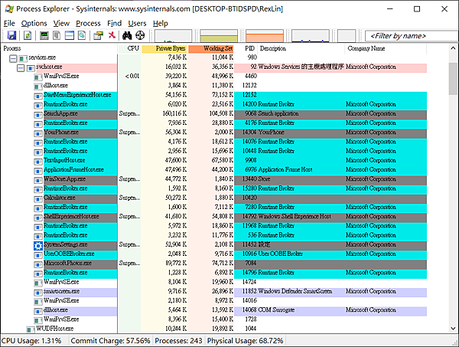Screen dimensions: 459x347
Task: Open the Process menu
Action: [88, 24]
